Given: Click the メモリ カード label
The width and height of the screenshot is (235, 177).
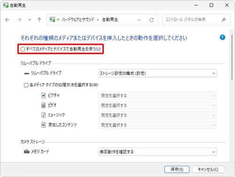Looking at the screenshot, I should tap(40, 152).
